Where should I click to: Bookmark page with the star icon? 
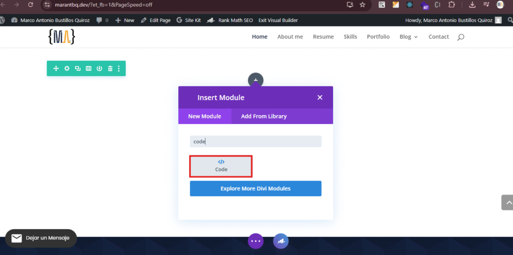pos(363,4)
